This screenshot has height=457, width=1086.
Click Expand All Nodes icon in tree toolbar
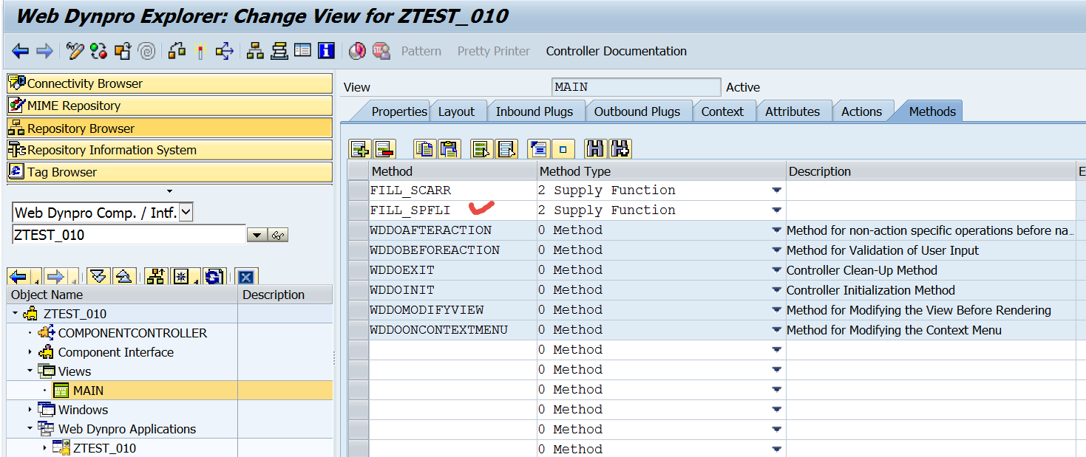98,277
